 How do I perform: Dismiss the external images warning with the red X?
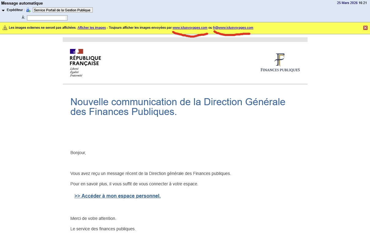coord(365,28)
